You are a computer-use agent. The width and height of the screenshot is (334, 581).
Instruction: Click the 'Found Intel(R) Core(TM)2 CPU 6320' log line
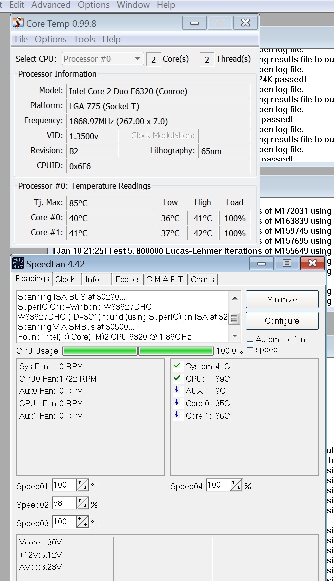[x=105, y=337]
